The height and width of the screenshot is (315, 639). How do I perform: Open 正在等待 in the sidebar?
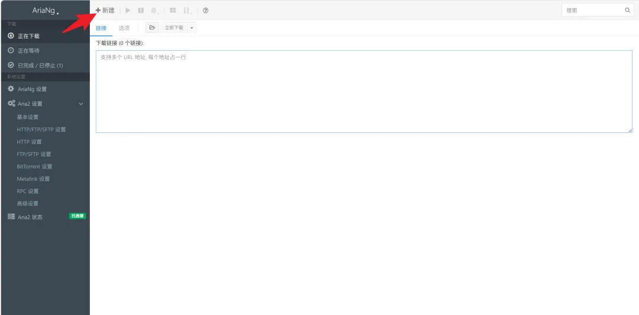45,50
